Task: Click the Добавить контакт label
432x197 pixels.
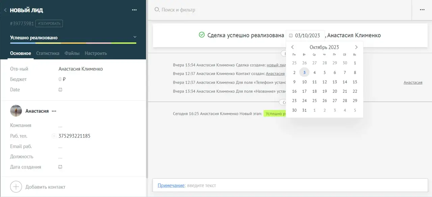Action: click(x=45, y=187)
